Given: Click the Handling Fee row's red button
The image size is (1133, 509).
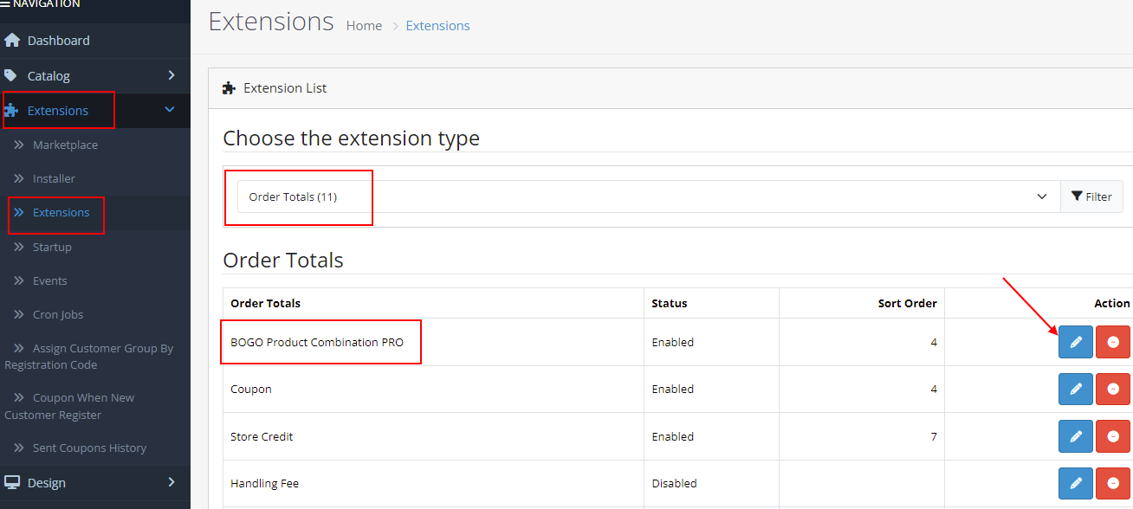Looking at the screenshot, I should tap(1113, 483).
